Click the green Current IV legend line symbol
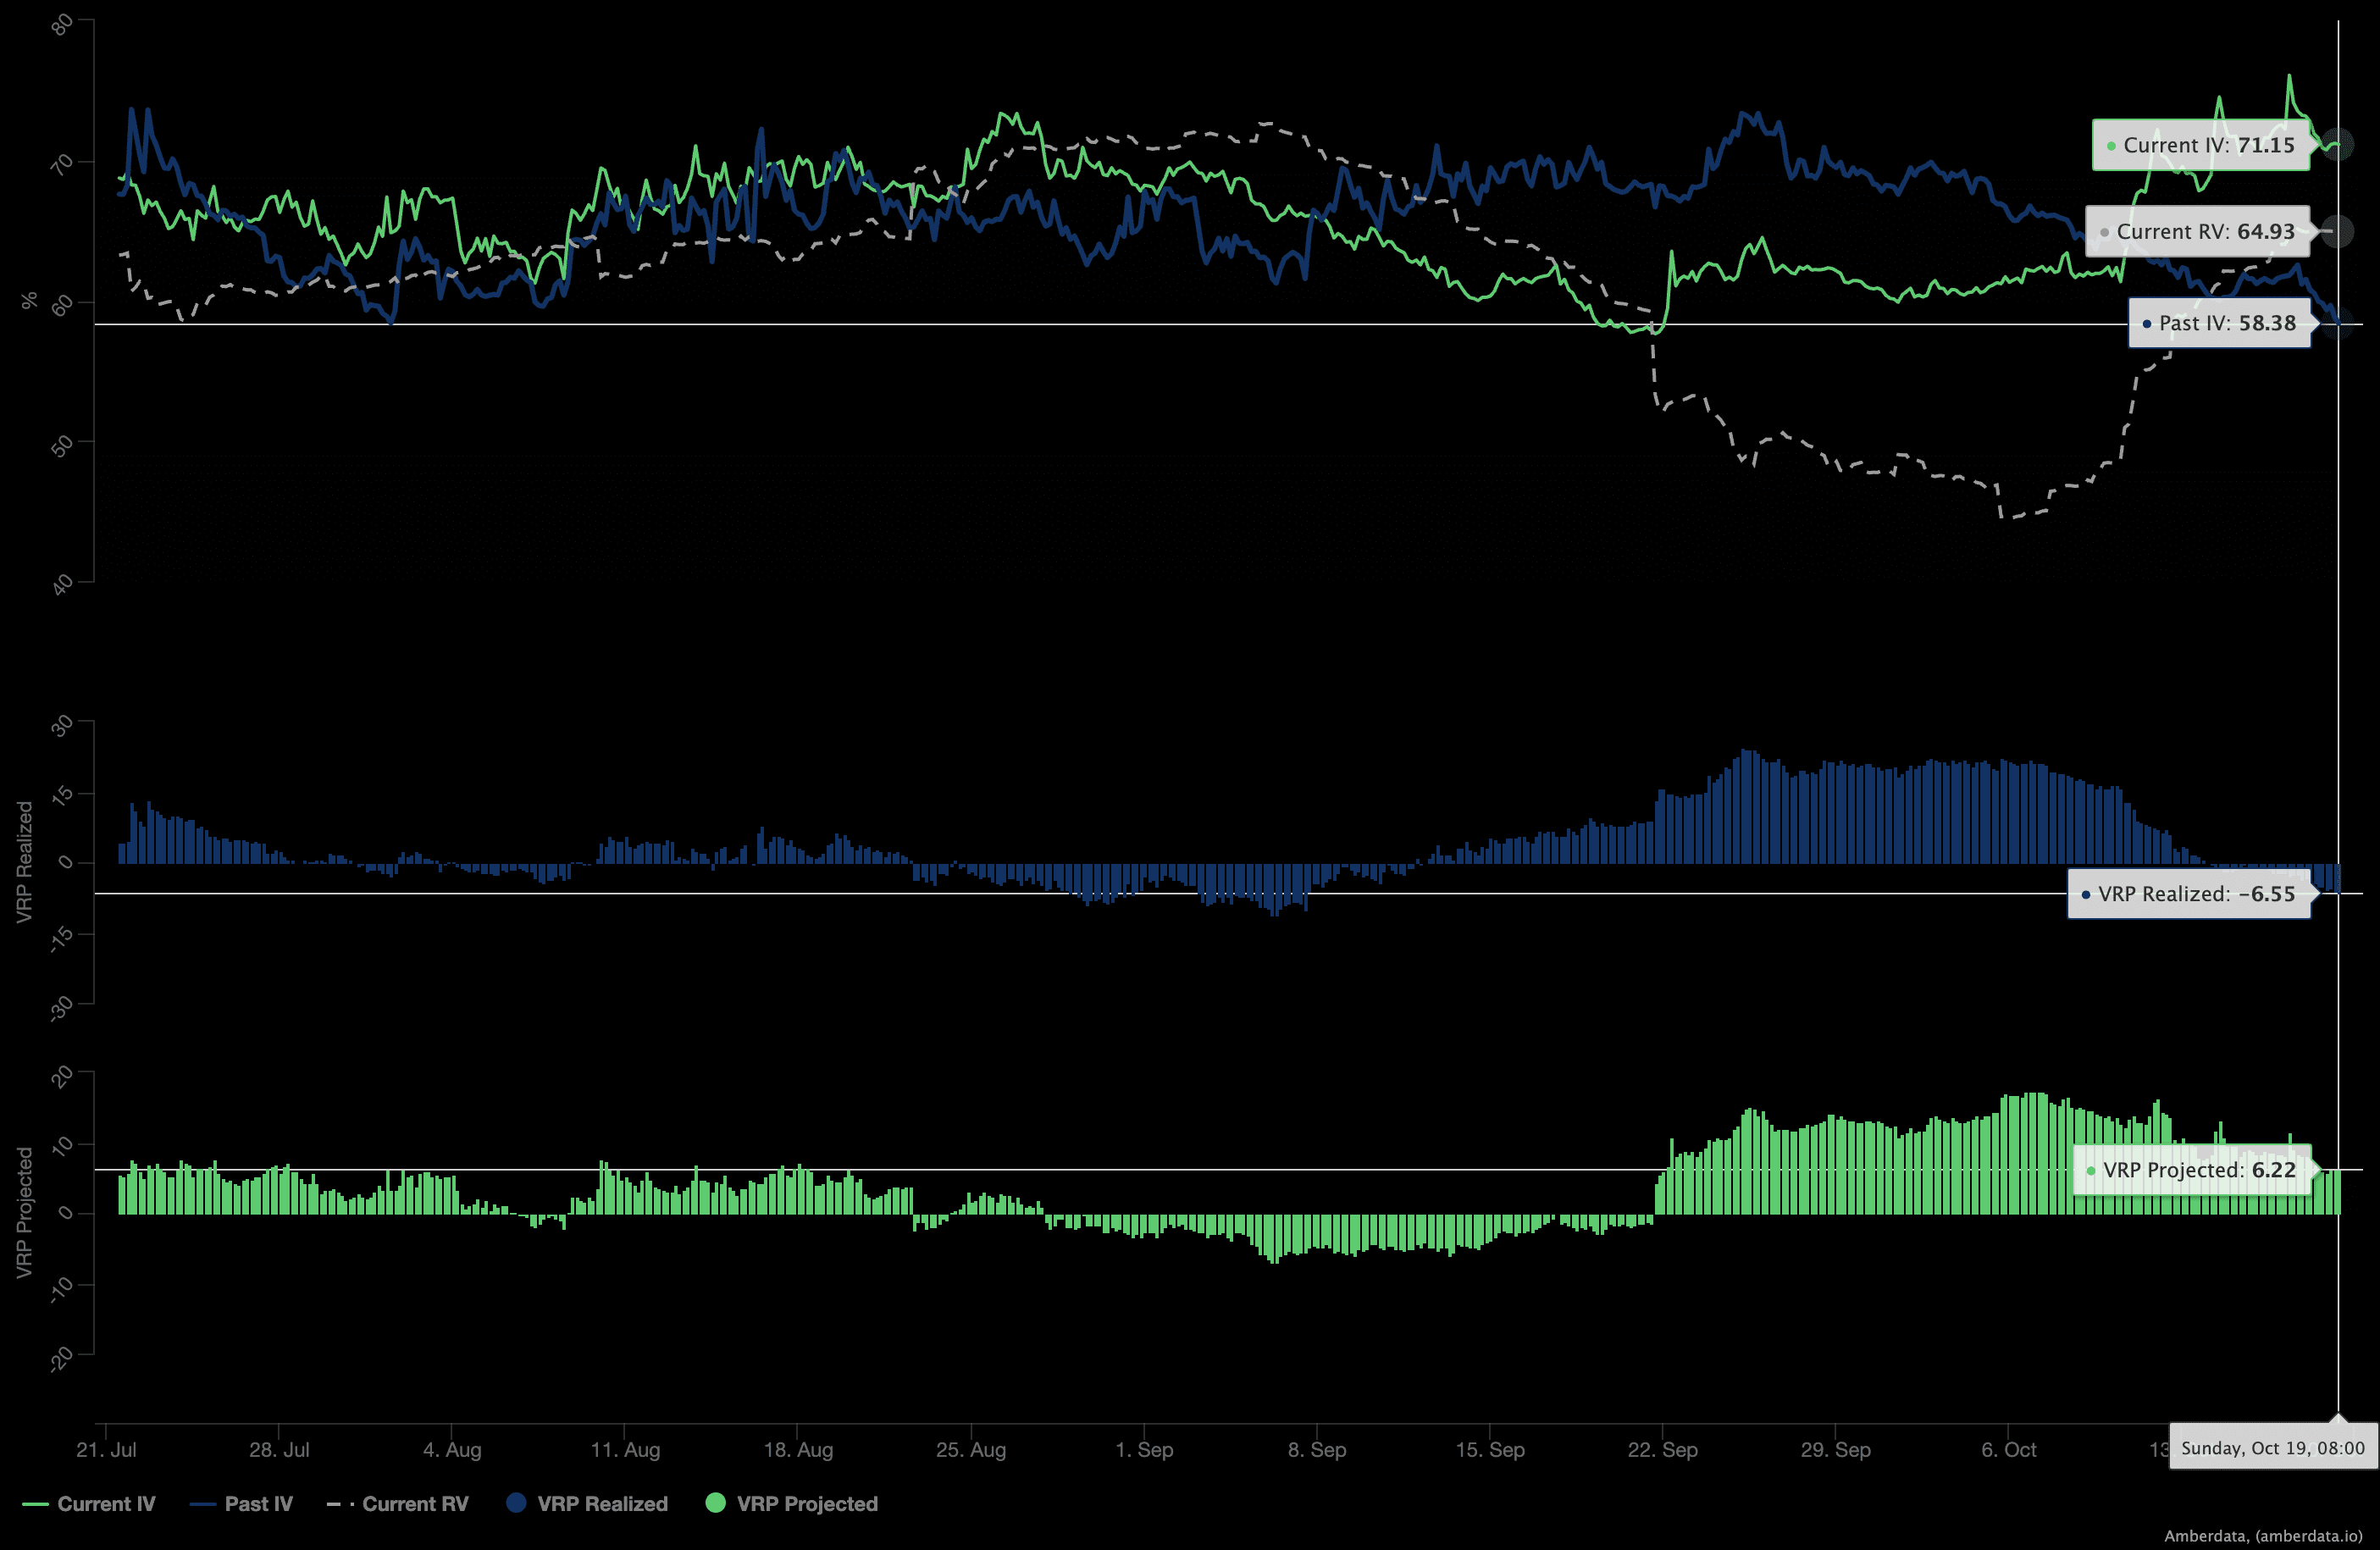The image size is (2380, 1550). click(x=35, y=1504)
